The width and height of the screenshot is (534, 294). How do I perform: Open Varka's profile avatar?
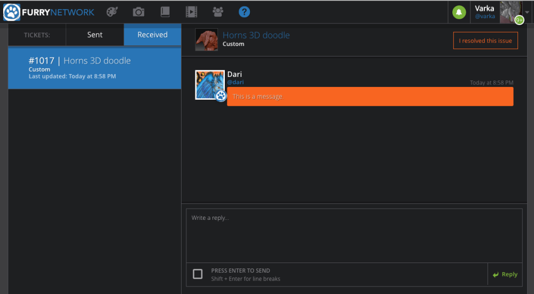(511, 12)
